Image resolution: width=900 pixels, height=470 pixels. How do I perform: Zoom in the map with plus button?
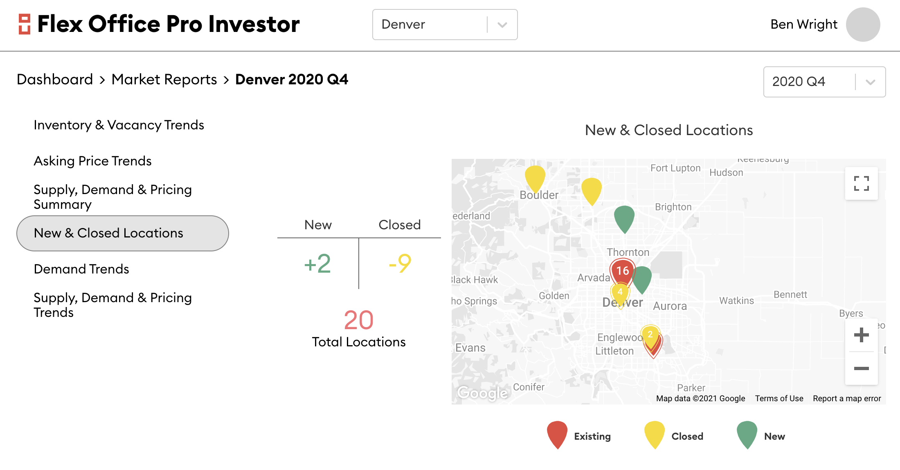(861, 335)
